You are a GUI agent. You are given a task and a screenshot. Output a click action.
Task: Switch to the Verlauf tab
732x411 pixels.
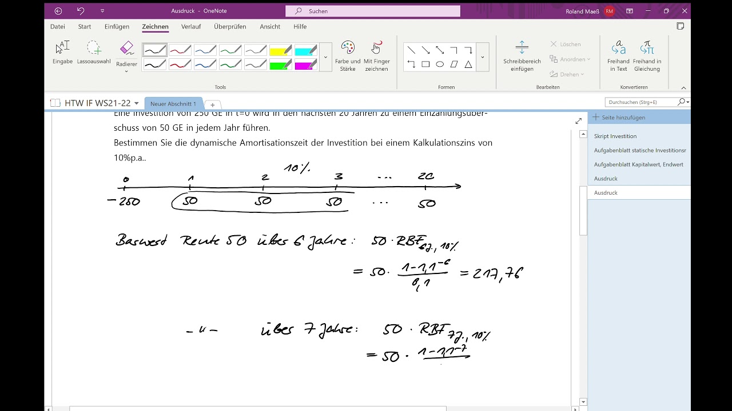(191, 26)
